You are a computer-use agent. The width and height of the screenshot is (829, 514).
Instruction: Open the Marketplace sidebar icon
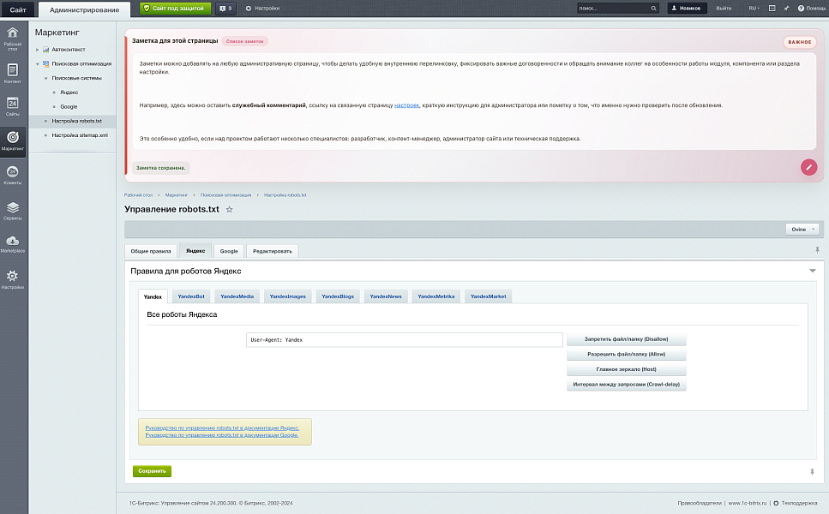[x=13, y=244]
